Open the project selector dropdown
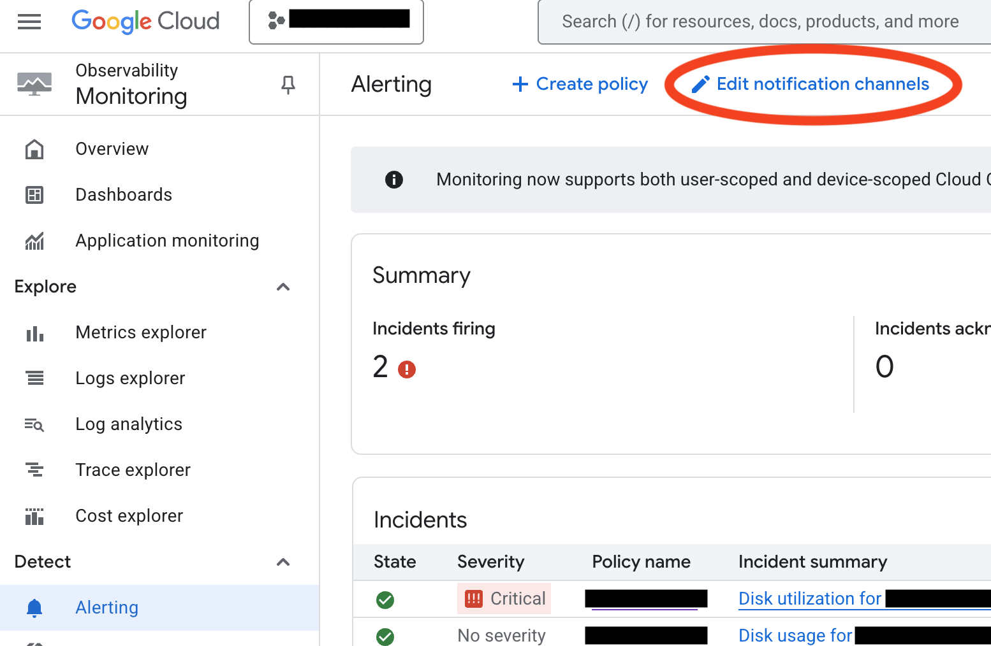The image size is (991, 646). coord(336,22)
